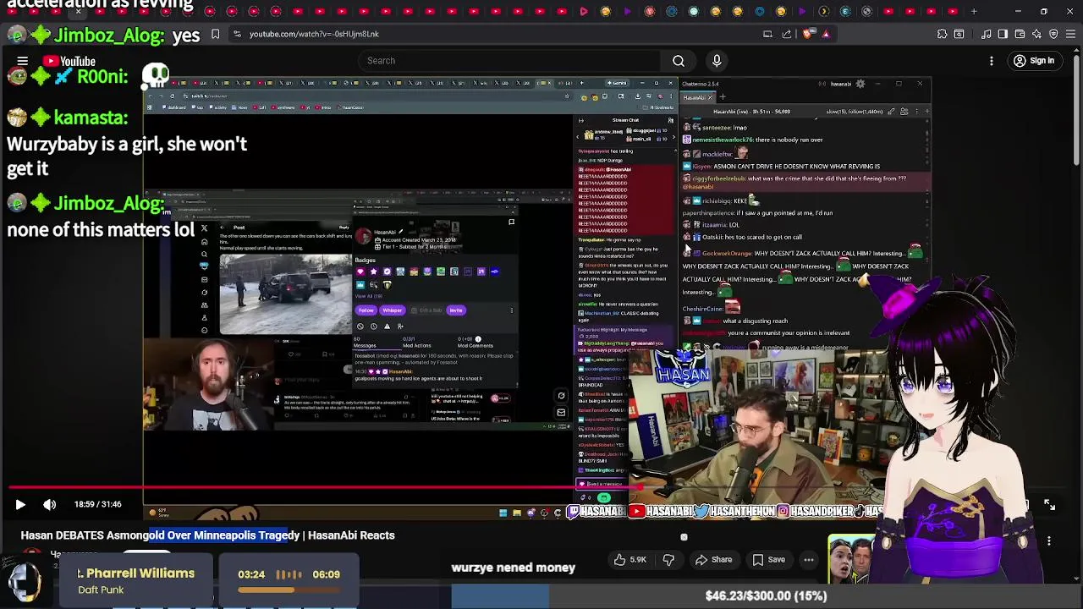The width and height of the screenshot is (1083, 609).
Task: Open the recommended video thumbnail at right
Action: 851,559
